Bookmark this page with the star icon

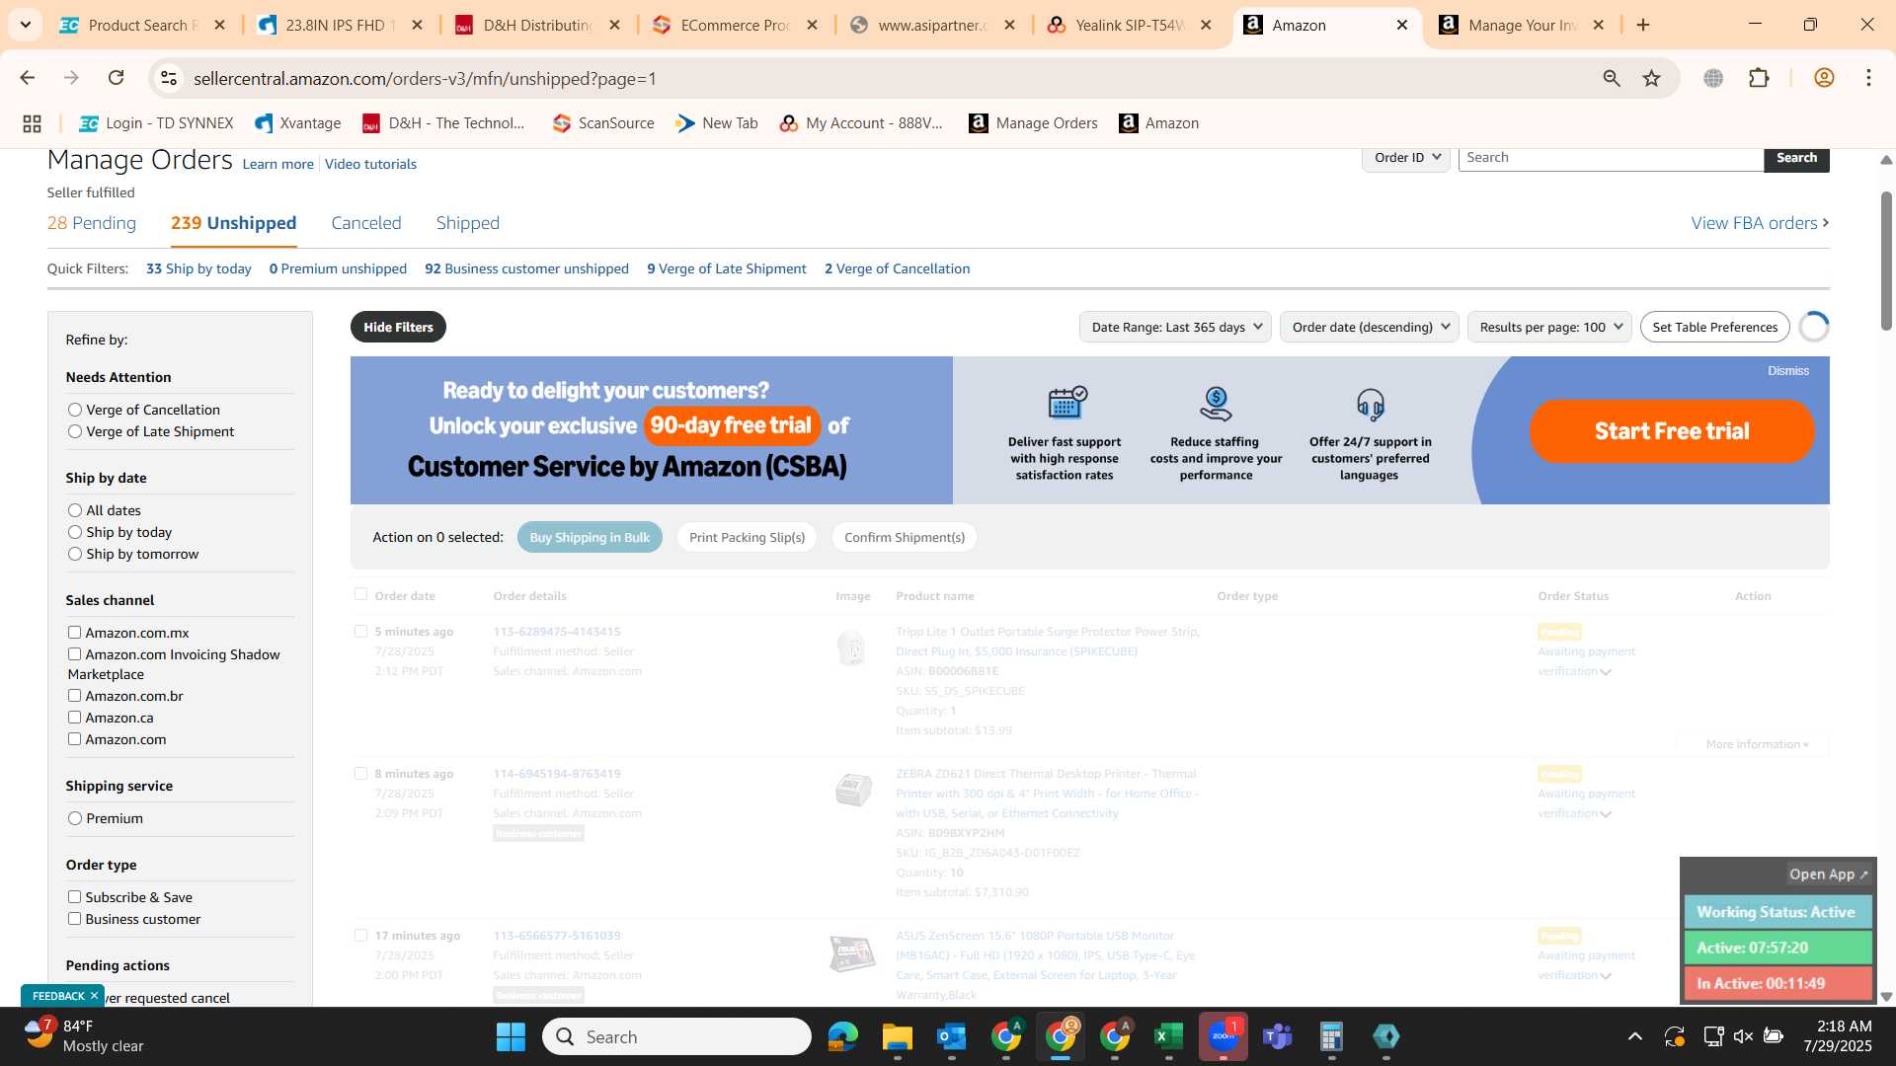(x=1652, y=78)
